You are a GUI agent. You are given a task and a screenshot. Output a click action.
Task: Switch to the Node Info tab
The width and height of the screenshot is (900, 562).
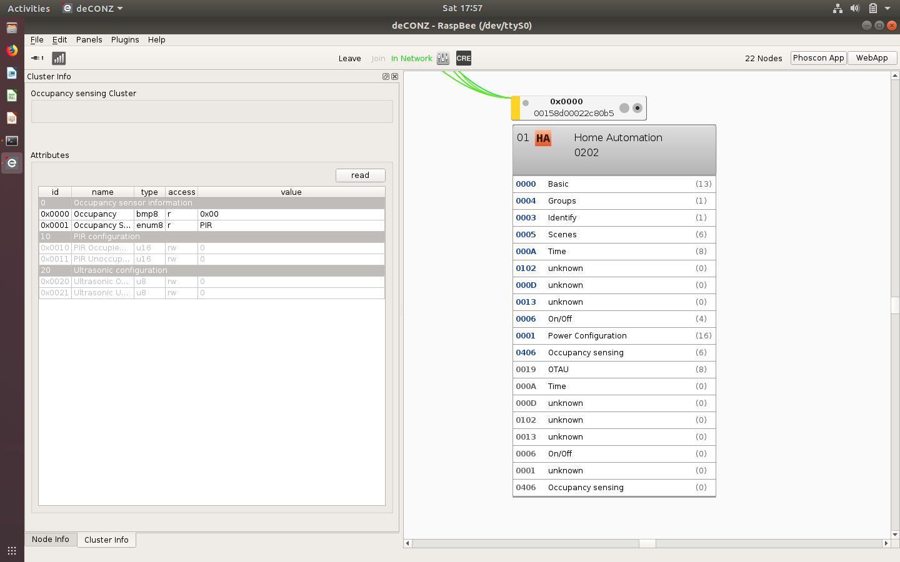[x=51, y=539]
